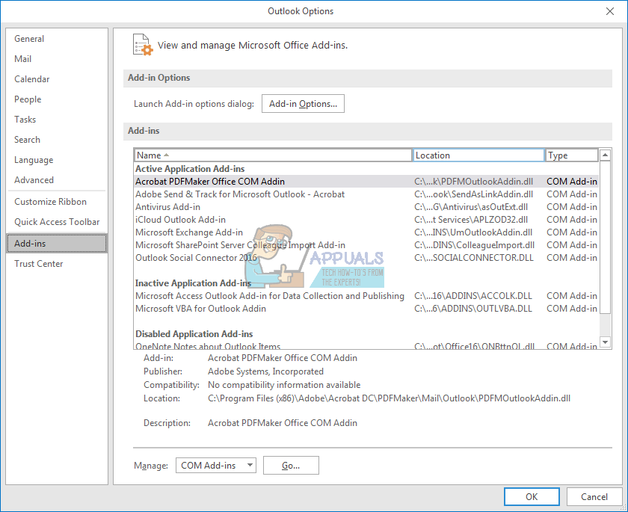This screenshot has width=628, height=512.
Task: Open the Manage COM Add-ins dropdown
Action: 216,465
